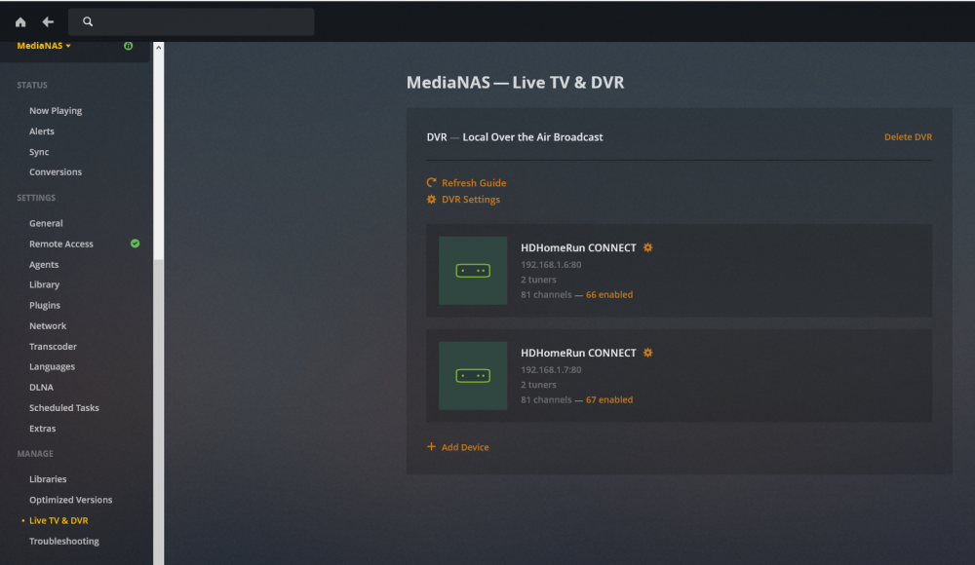Open DLNA settings
Screen dimensions: 975x565
click(41, 388)
